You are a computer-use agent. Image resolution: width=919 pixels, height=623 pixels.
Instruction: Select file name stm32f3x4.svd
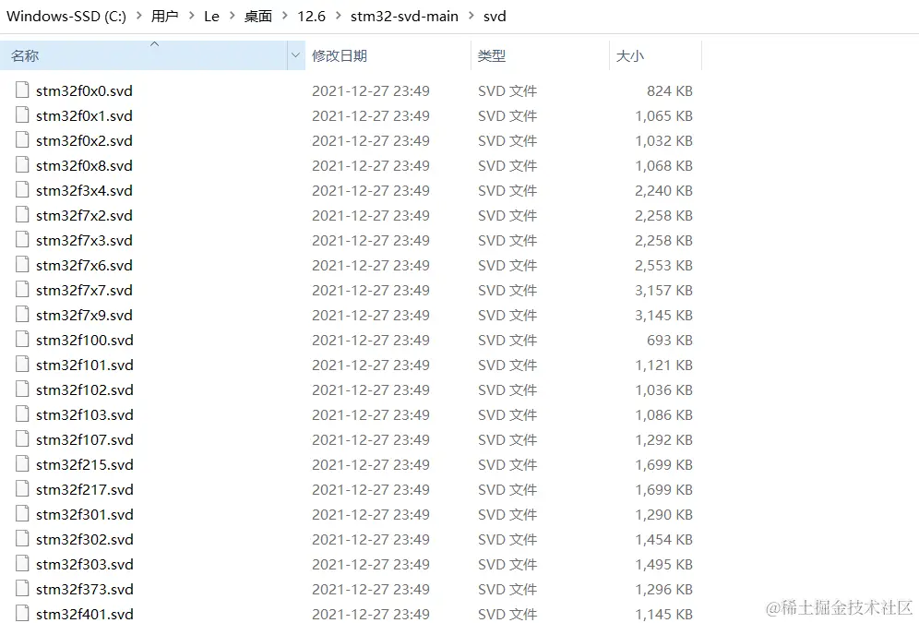pos(84,190)
